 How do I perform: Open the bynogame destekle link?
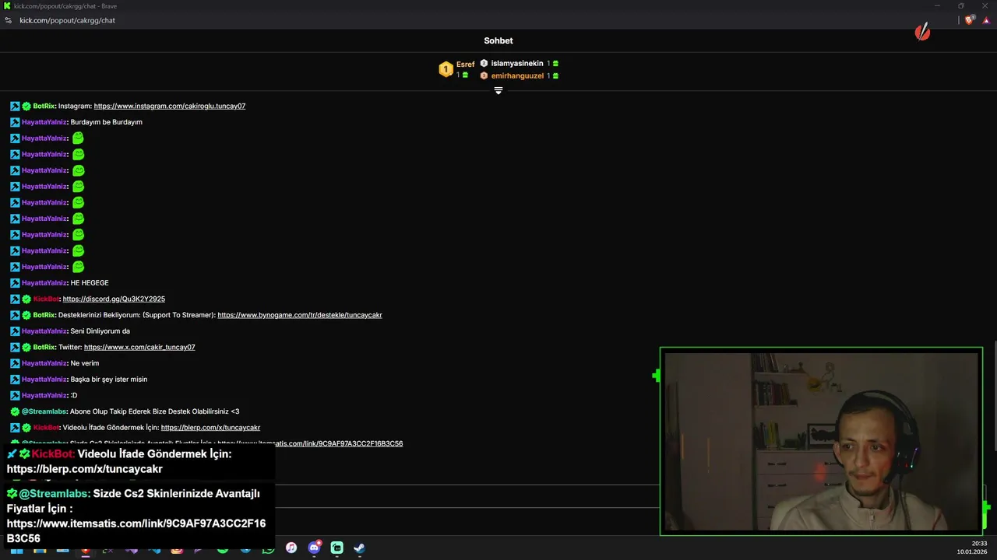point(300,315)
